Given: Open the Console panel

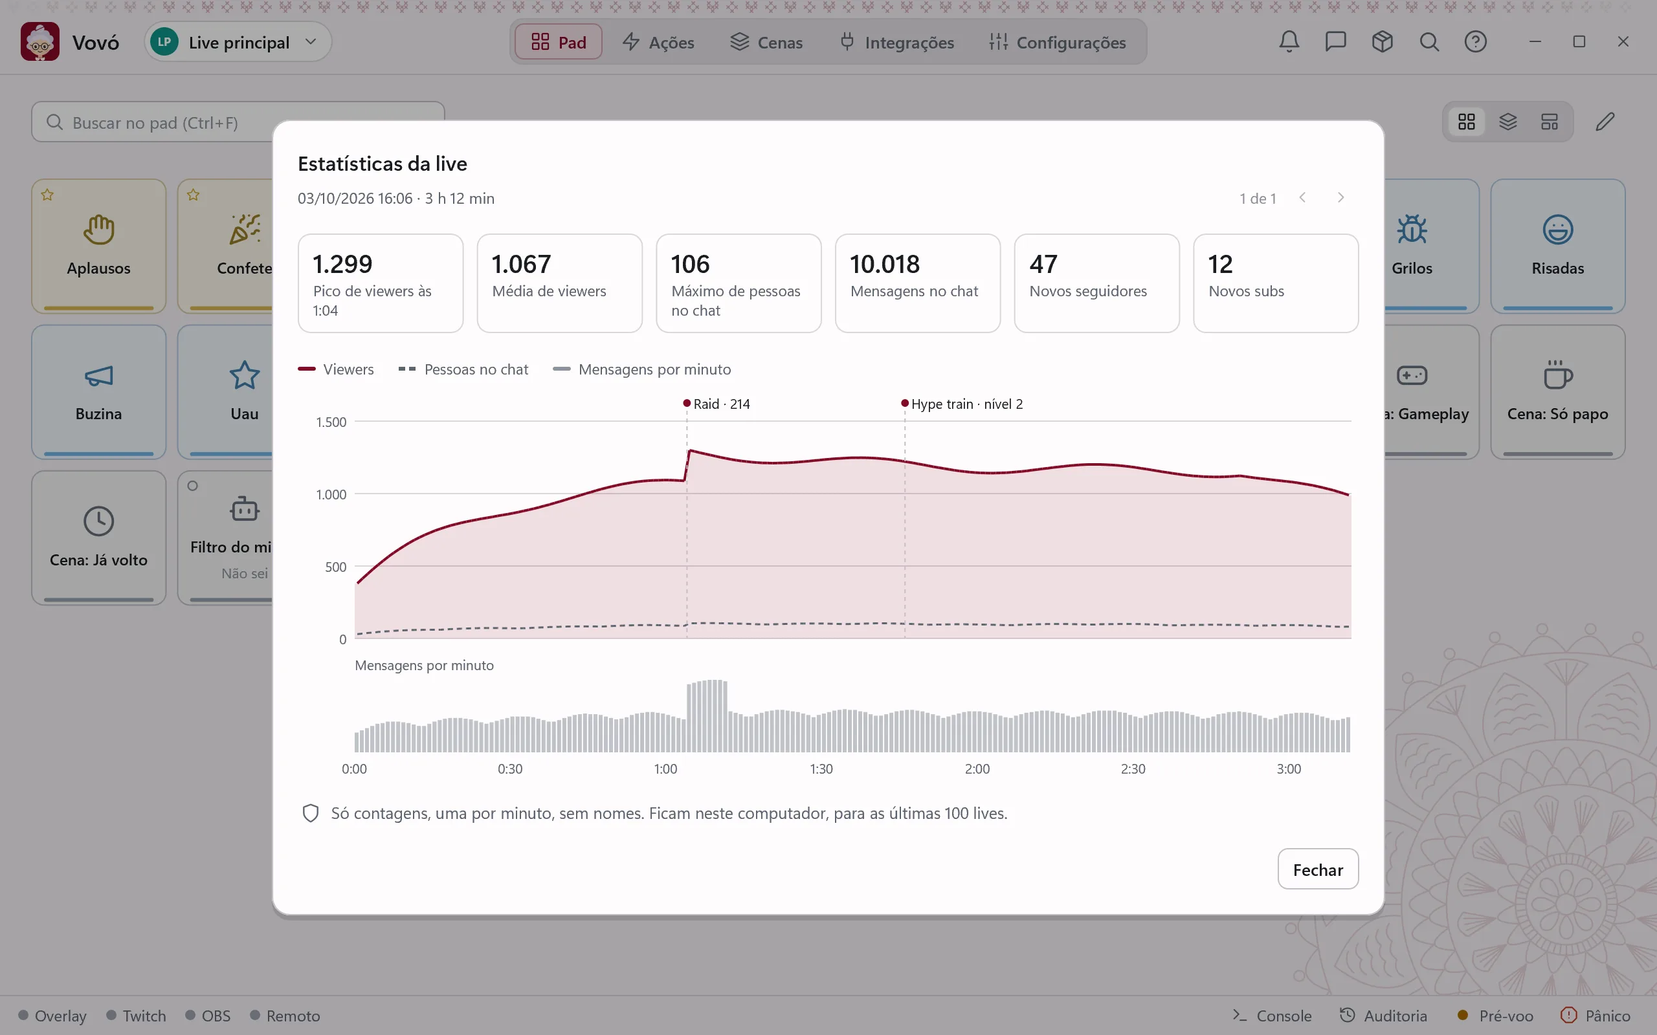Looking at the screenshot, I should pos(1271,1016).
